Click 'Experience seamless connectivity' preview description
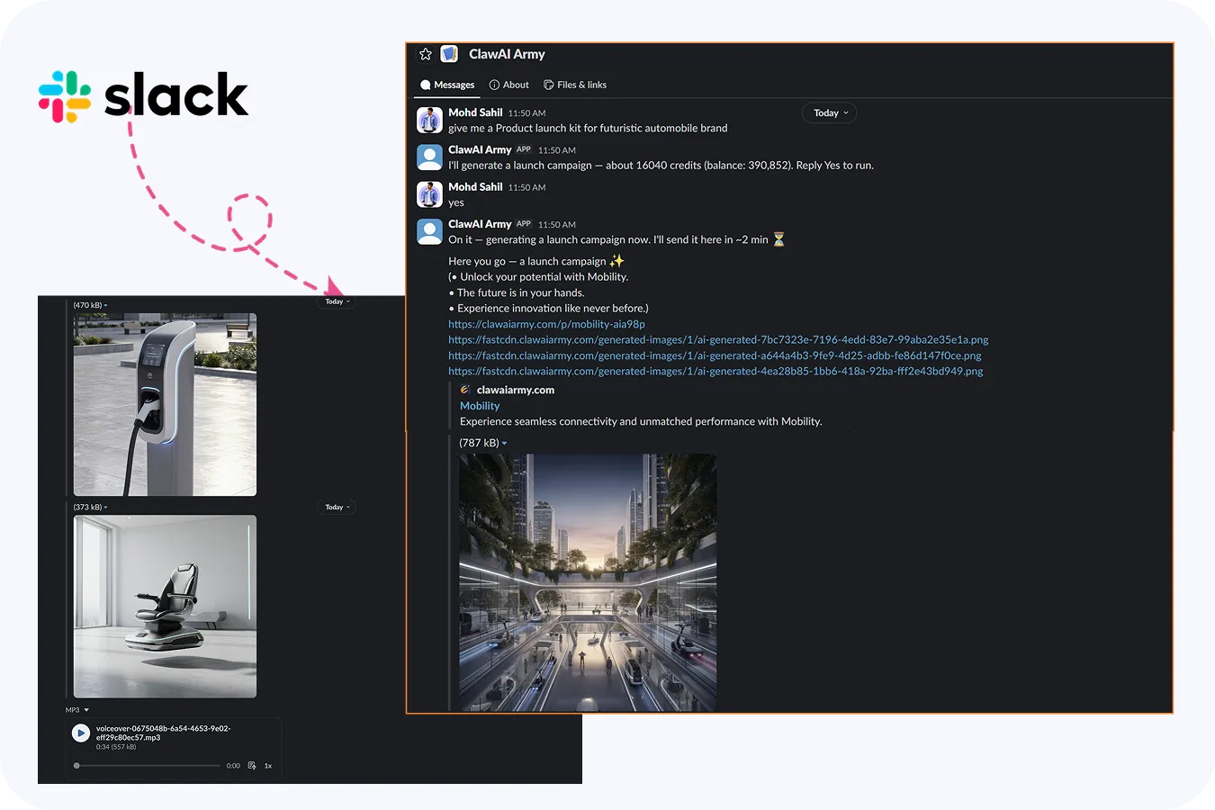The height and width of the screenshot is (810, 1215). (641, 421)
